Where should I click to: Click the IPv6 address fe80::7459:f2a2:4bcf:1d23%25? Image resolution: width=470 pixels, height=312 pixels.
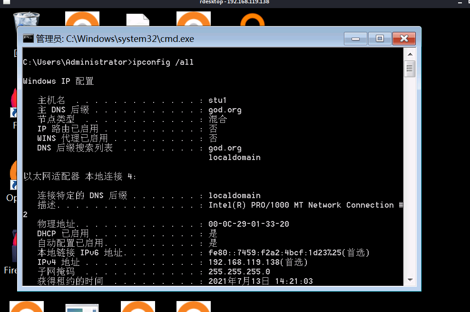(x=275, y=252)
